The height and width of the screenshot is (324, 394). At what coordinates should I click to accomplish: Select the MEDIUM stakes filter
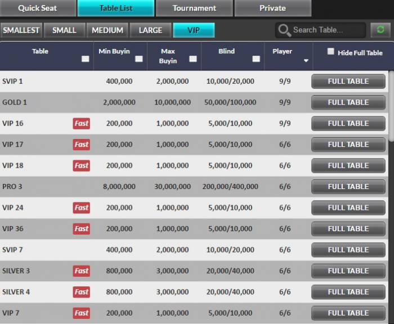click(108, 30)
